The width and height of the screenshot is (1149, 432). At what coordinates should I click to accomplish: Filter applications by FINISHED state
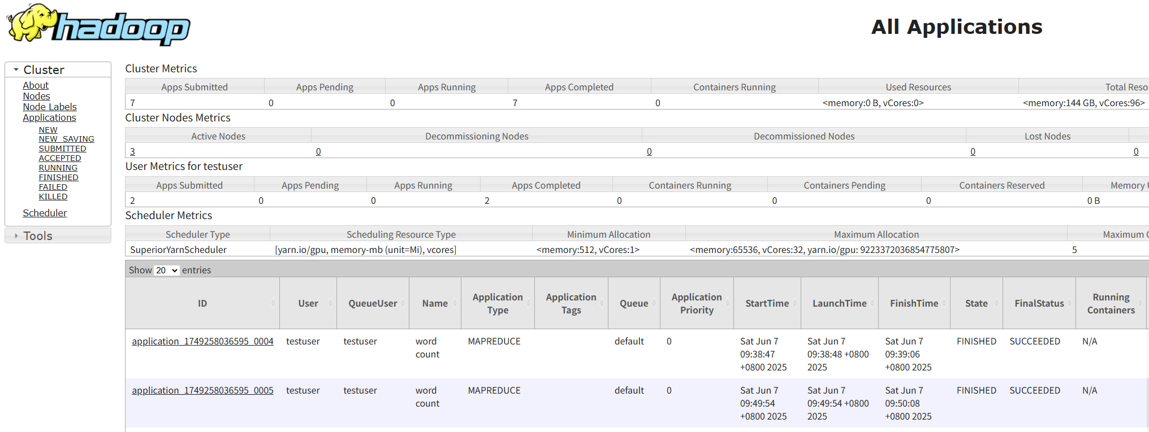coord(58,177)
